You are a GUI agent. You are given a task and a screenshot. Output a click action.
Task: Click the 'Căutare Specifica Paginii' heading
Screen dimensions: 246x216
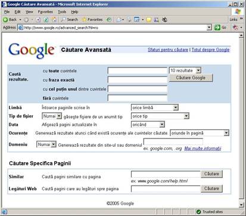pos(40,163)
